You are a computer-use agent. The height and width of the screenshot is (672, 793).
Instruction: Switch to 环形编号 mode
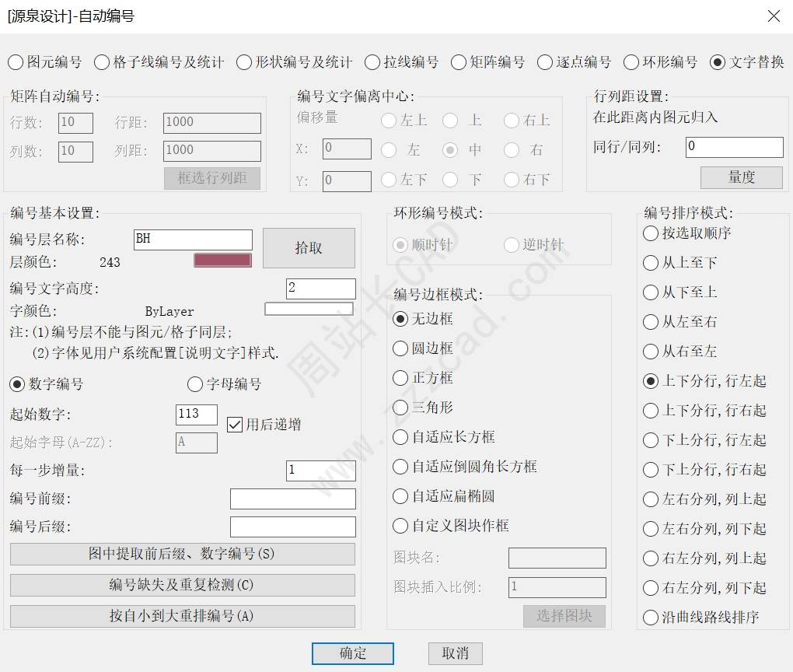click(x=661, y=62)
